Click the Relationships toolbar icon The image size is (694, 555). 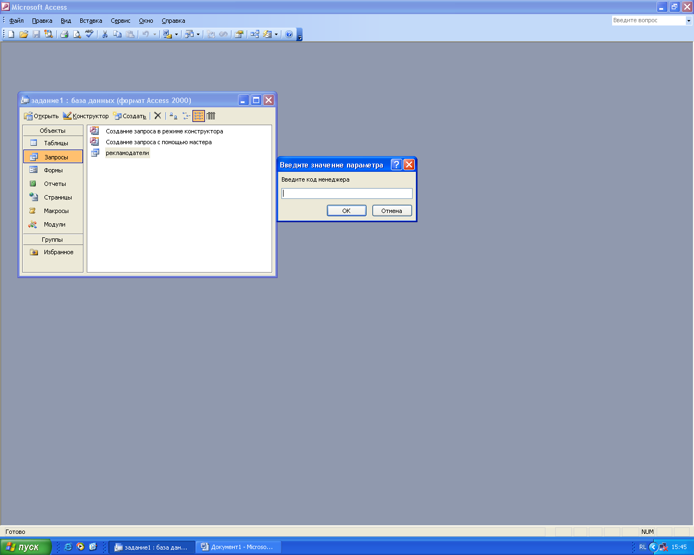point(254,34)
